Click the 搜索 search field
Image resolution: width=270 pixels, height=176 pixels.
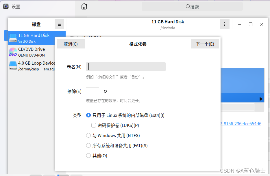click(x=192, y=6)
